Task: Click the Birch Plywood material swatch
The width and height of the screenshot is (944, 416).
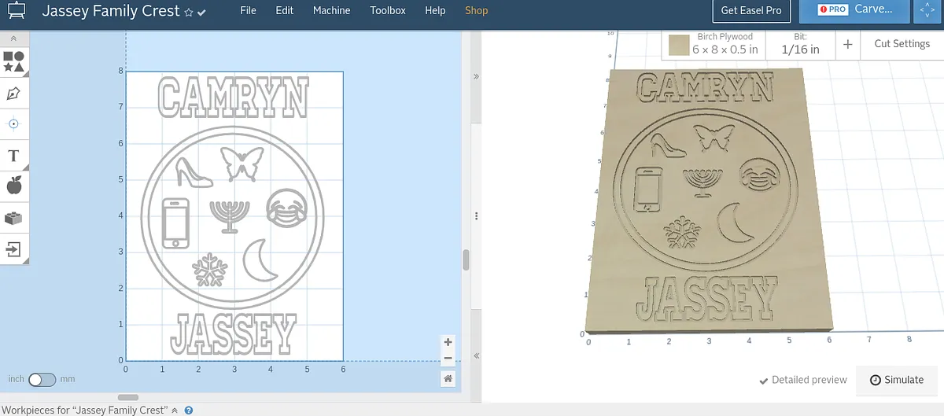Action: (679, 45)
